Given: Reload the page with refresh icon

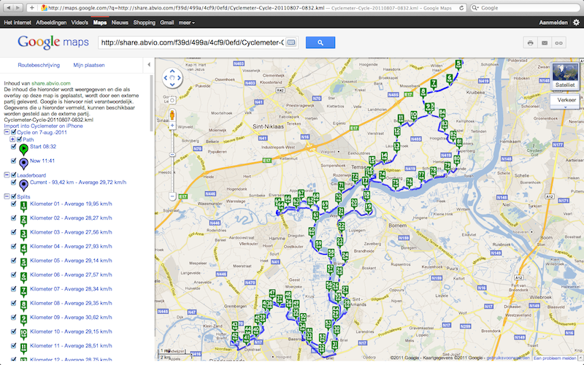Looking at the screenshot, I should (461, 7).
